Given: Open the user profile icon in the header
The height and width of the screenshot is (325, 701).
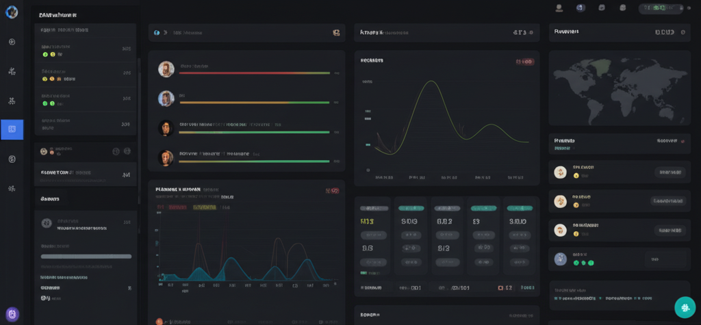Looking at the screenshot, I should point(559,8).
